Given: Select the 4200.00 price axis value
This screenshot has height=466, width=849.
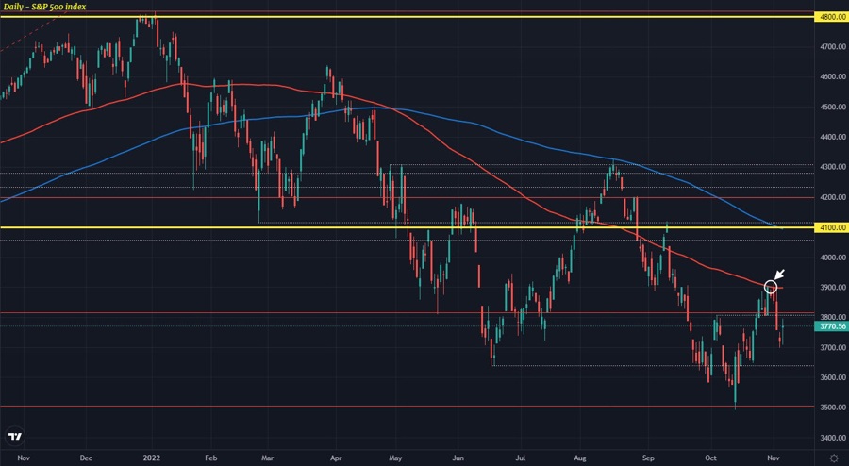Looking at the screenshot, I should click(833, 197).
